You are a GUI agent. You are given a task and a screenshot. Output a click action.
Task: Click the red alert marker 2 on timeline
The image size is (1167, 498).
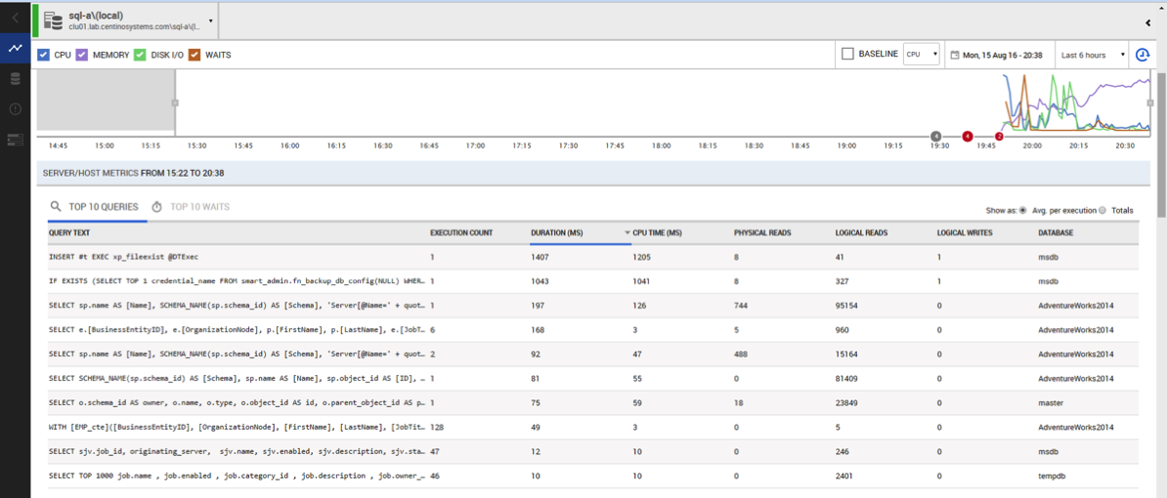tap(999, 137)
